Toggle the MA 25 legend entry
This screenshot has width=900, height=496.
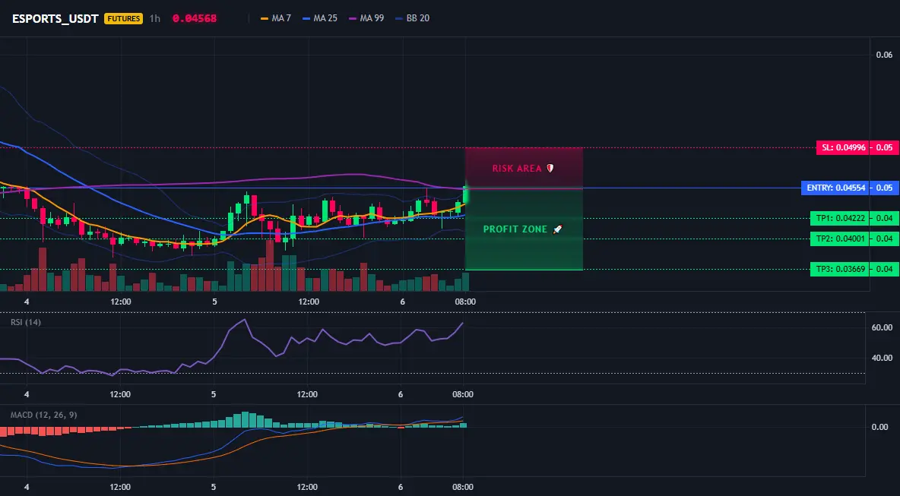(320, 18)
